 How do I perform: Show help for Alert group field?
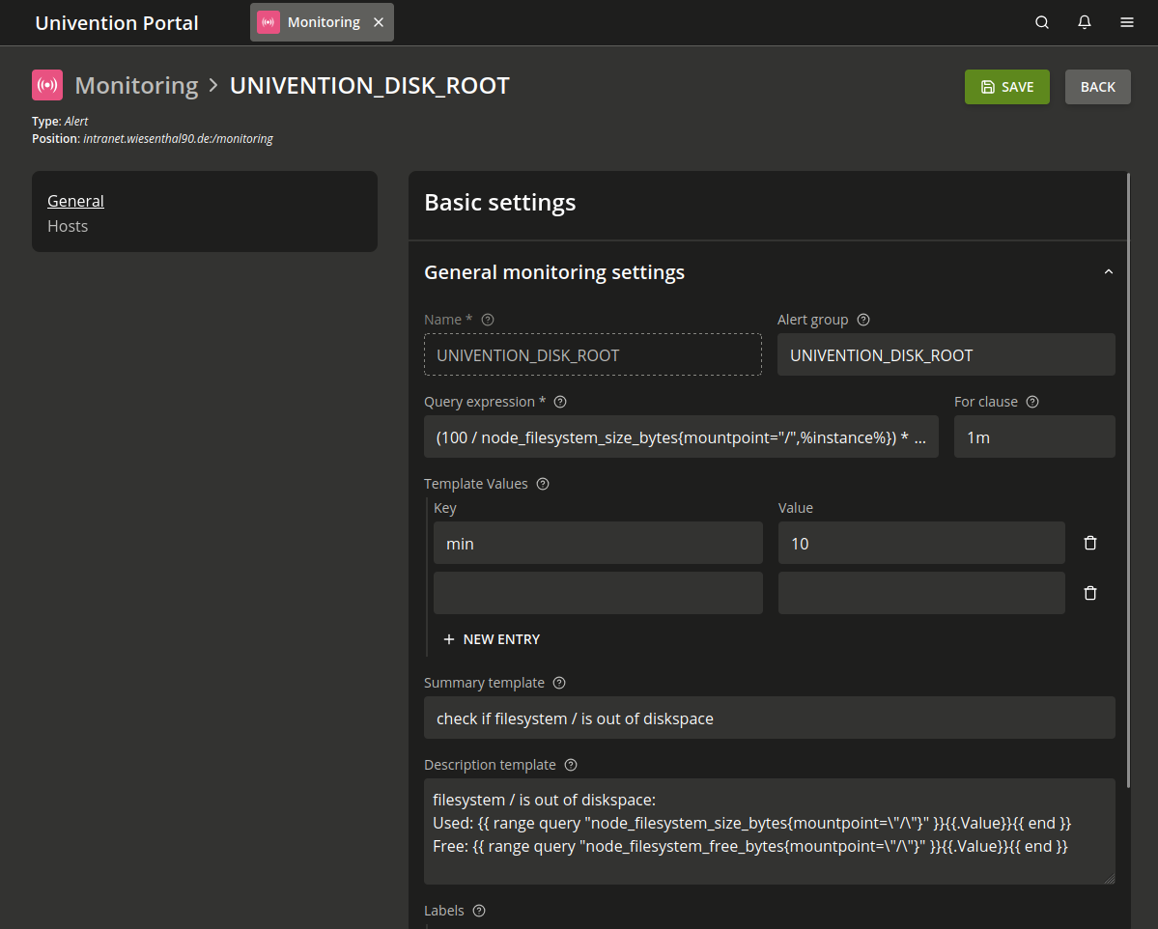pos(863,320)
